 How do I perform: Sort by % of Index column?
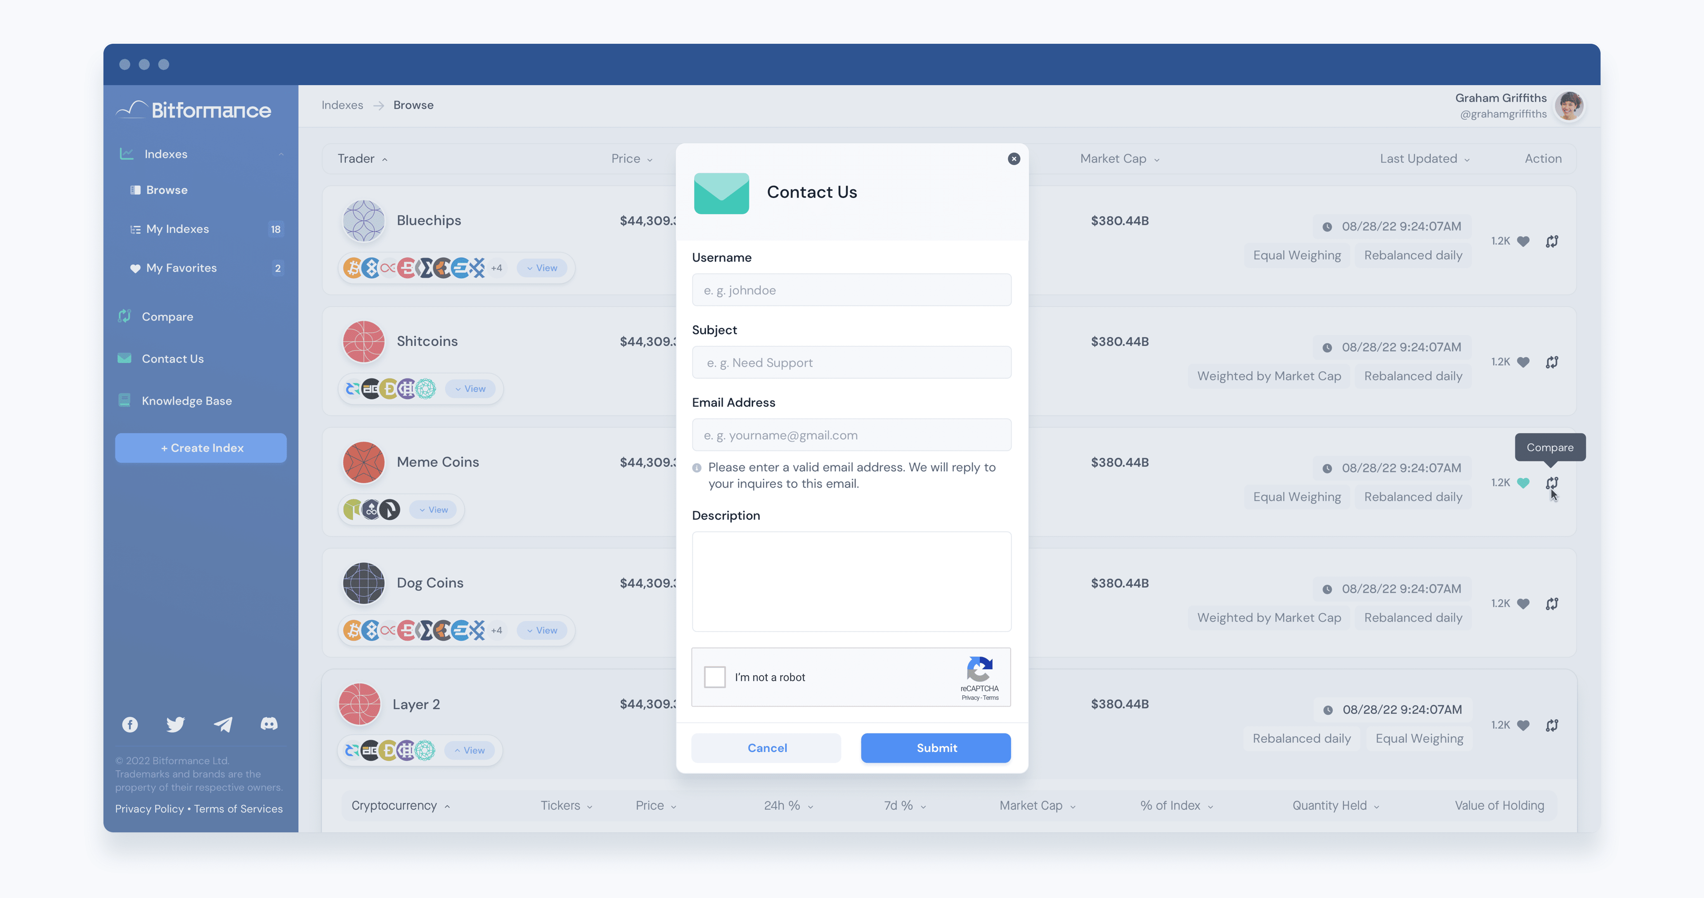1176,805
